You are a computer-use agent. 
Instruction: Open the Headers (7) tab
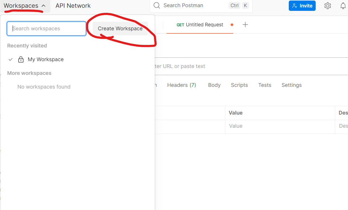[181, 85]
